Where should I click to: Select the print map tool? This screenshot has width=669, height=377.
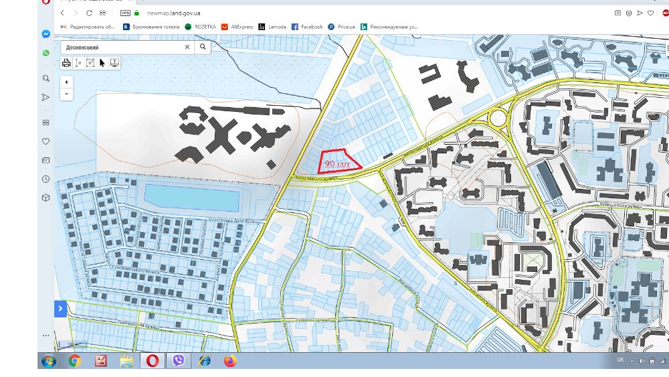(66, 63)
